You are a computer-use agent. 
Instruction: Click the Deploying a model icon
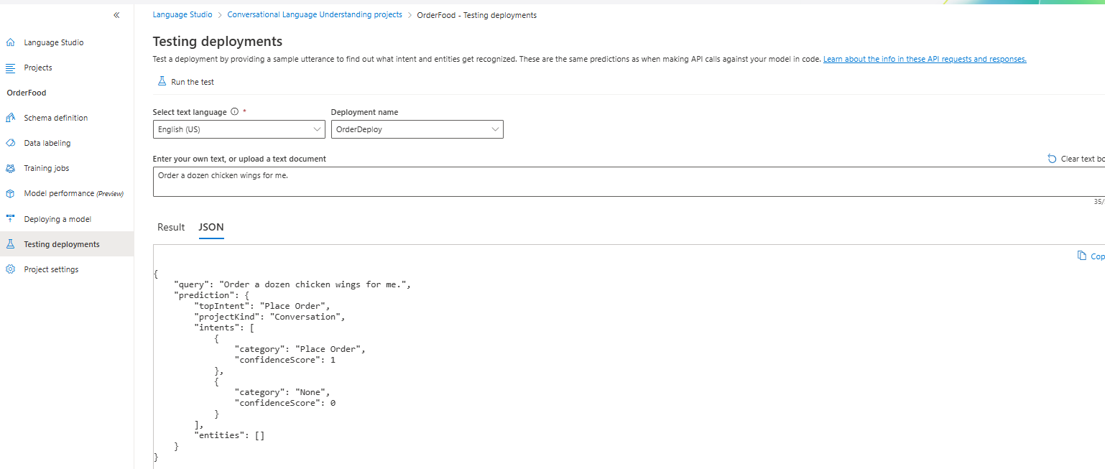pos(10,219)
